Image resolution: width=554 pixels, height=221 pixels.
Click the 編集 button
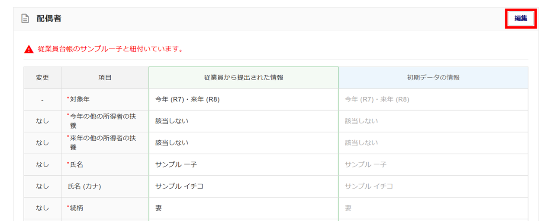point(521,19)
